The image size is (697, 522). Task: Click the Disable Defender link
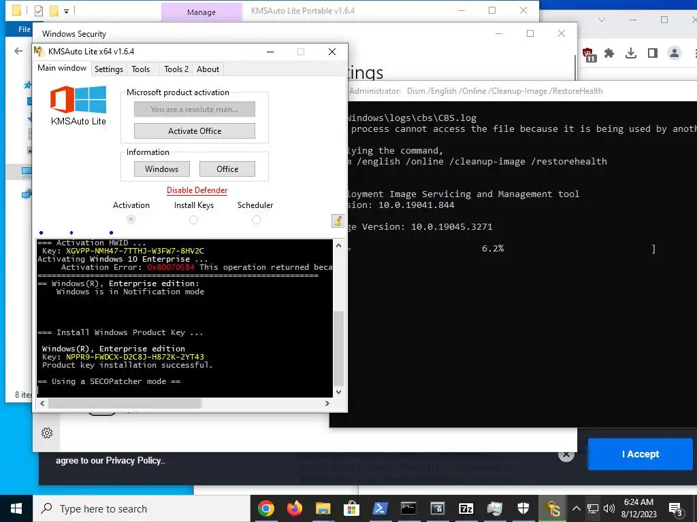click(x=197, y=190)
